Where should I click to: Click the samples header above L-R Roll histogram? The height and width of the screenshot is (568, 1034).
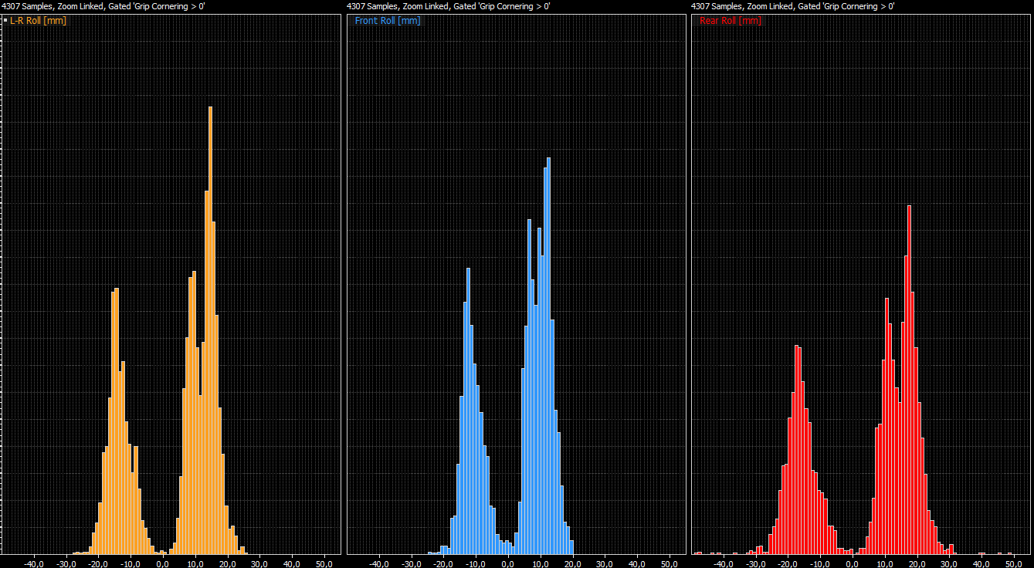click(103, 6)
